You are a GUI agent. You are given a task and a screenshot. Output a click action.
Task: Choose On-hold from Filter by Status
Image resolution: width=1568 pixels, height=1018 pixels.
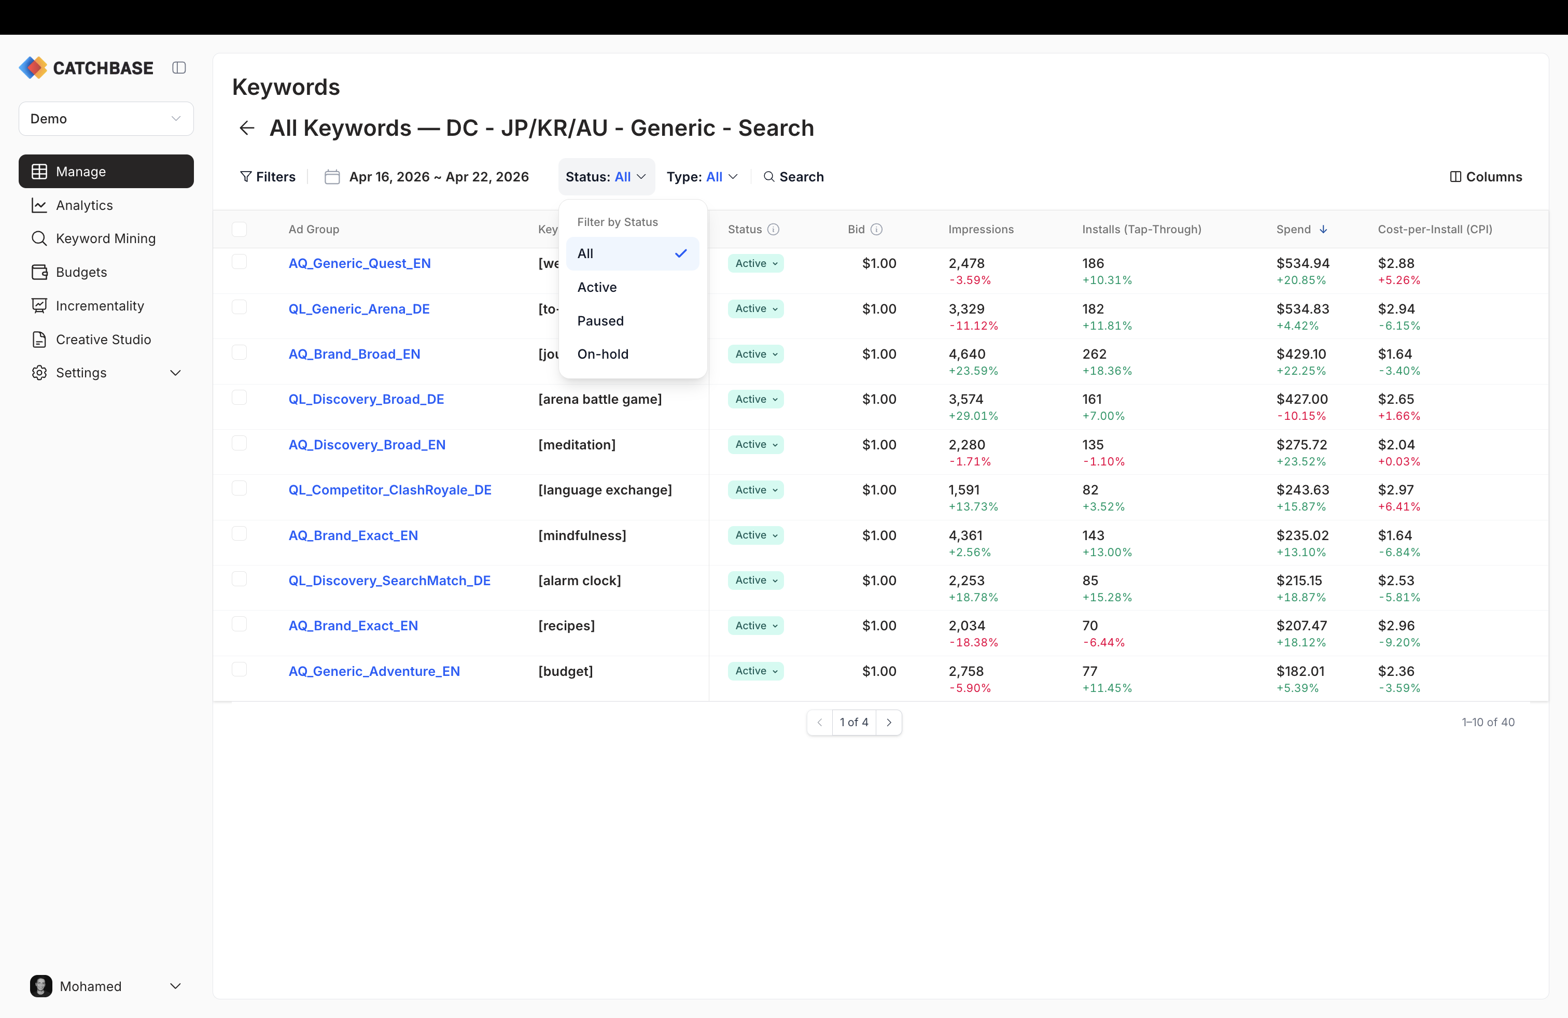[x=602, y=354]
